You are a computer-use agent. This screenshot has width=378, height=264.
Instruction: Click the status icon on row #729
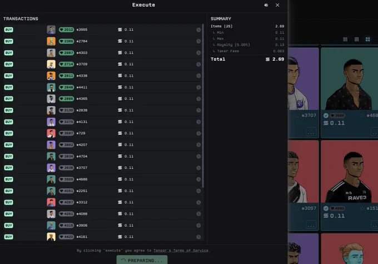tap(198, 133)
